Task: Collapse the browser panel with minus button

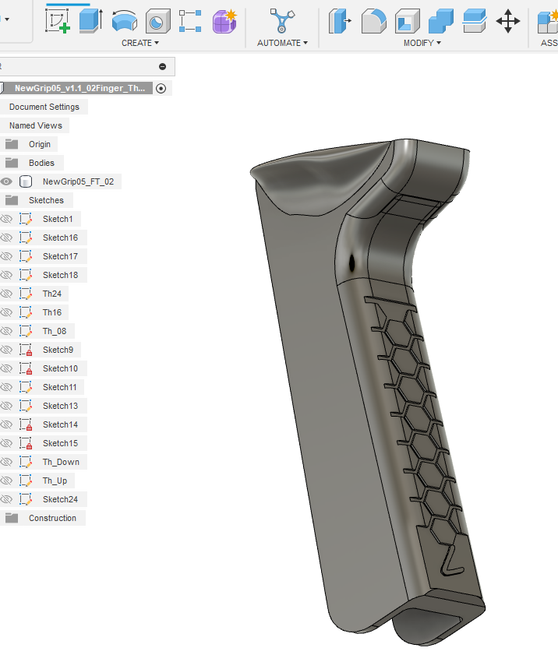Action: [162, 66]
